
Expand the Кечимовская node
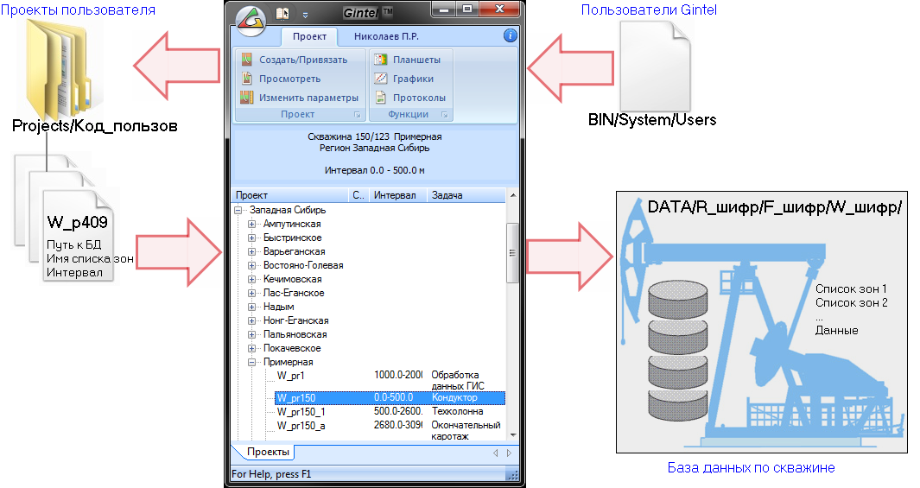(x=251, y=279)
